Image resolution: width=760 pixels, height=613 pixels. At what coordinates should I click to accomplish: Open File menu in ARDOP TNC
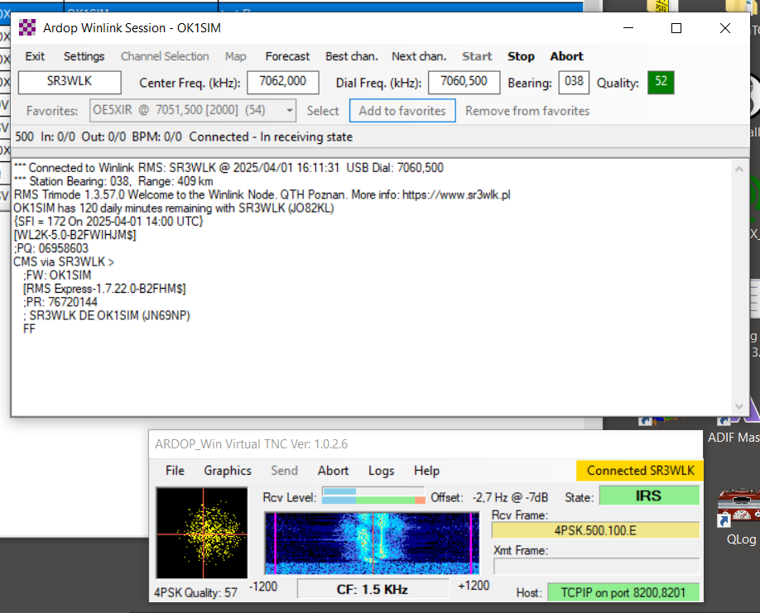175,471
